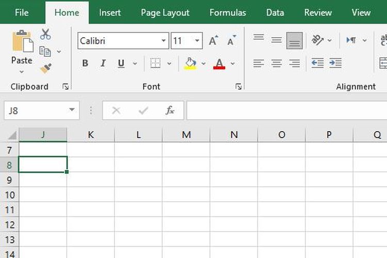Open the Calibri font name dropdown

(x=164, y=41)
